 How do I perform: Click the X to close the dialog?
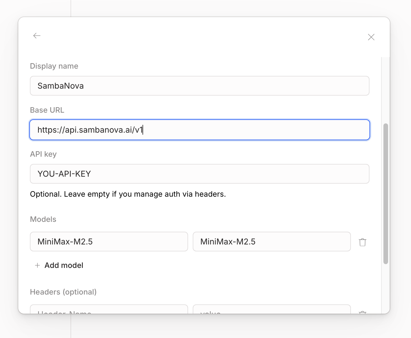coord(371,37)
